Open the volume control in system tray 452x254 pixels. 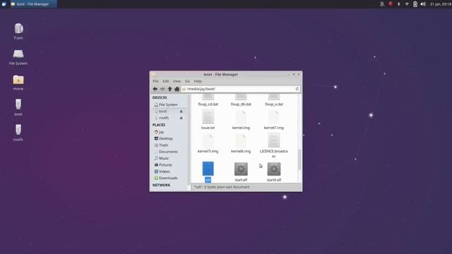click(x=423, y=4)
